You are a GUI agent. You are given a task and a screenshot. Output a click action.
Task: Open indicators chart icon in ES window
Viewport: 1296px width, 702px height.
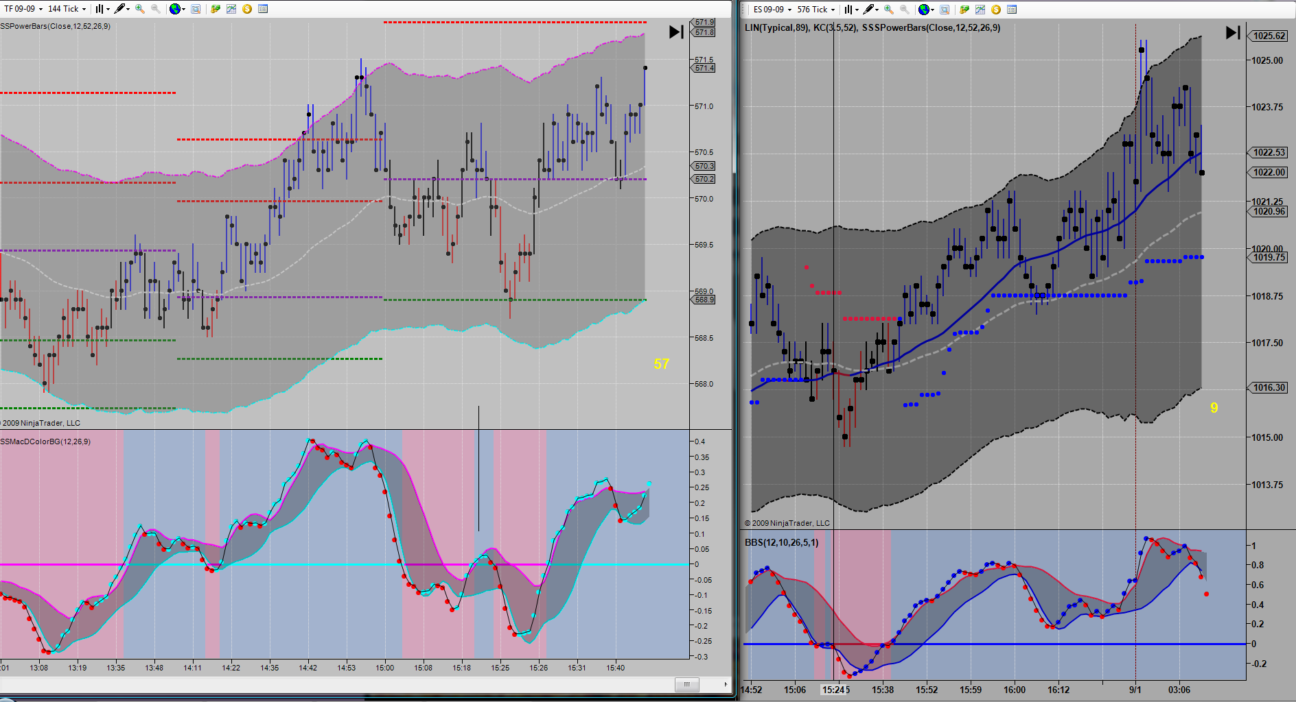[x=980, y=10]
